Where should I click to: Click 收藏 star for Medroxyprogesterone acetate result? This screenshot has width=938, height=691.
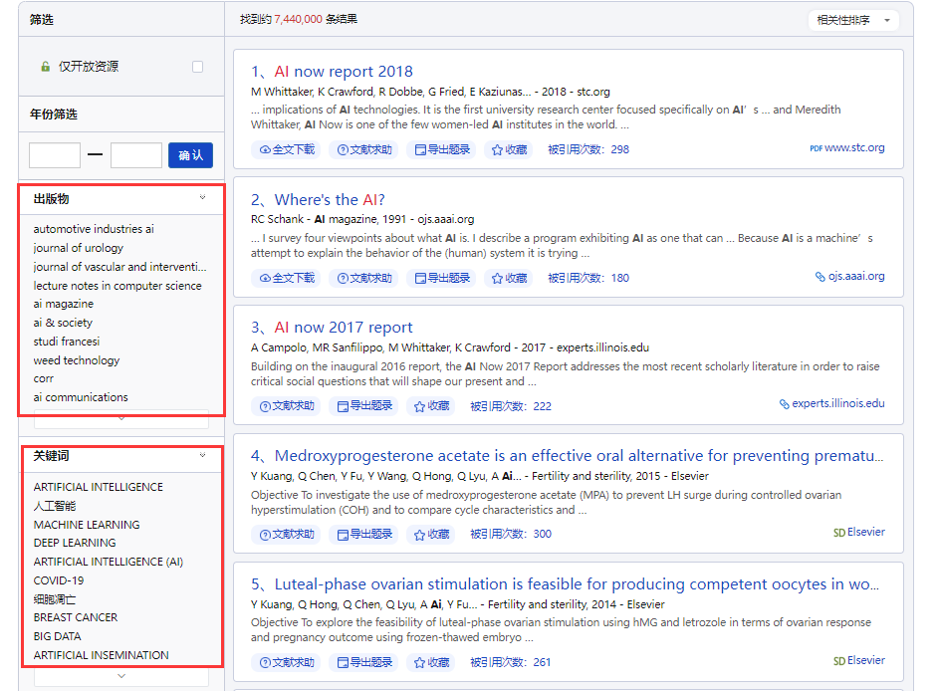(431, 535)
